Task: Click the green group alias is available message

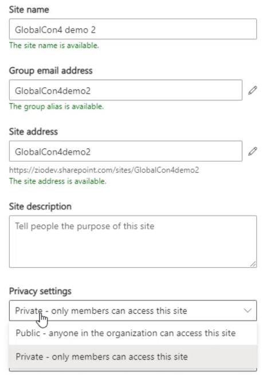Action: pyautogui.click(x=56, y=106)
